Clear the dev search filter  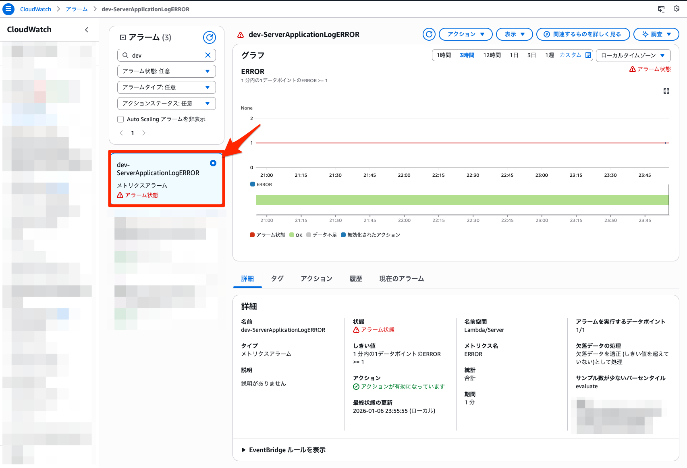tap(208, 55)
